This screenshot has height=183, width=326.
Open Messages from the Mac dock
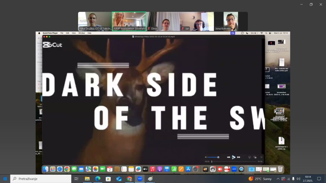[x=74, y=169]
